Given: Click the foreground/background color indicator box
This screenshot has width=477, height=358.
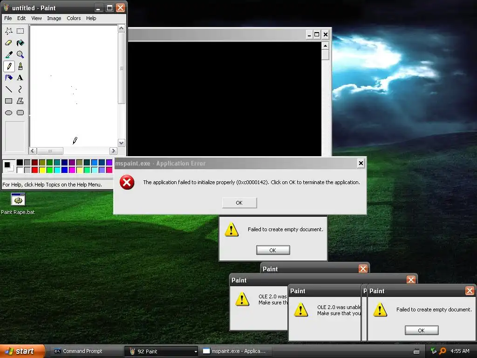Looking at the screenshot, I should (8, 166).
